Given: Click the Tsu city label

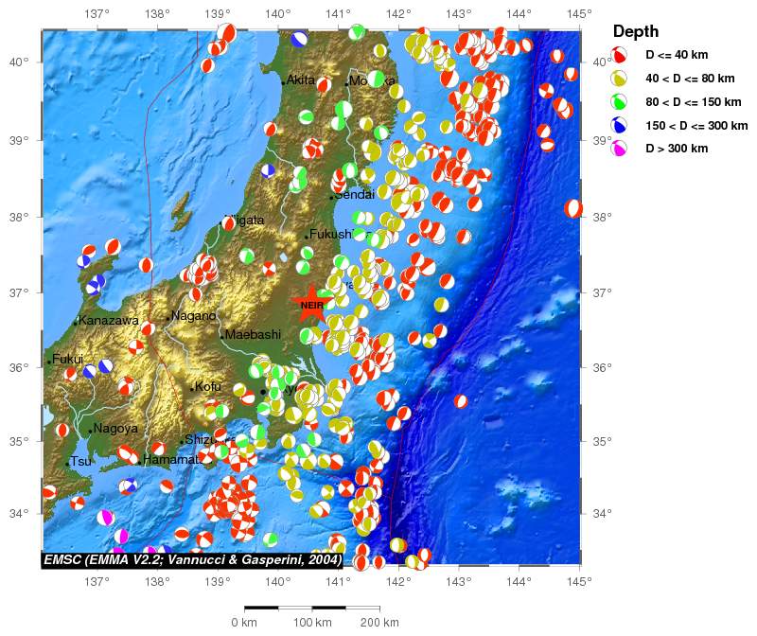Looking at the screenshot, I should point(80,461).
